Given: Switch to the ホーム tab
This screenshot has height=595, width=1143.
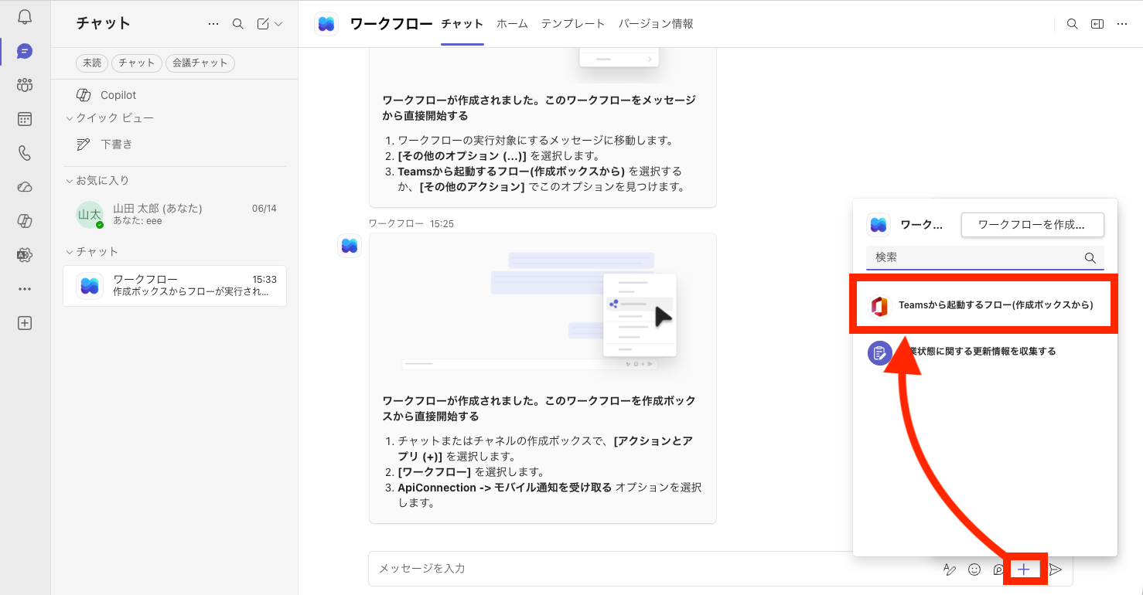Looking at the screenshot, I should pyautogui.click(x=512, y=24).
